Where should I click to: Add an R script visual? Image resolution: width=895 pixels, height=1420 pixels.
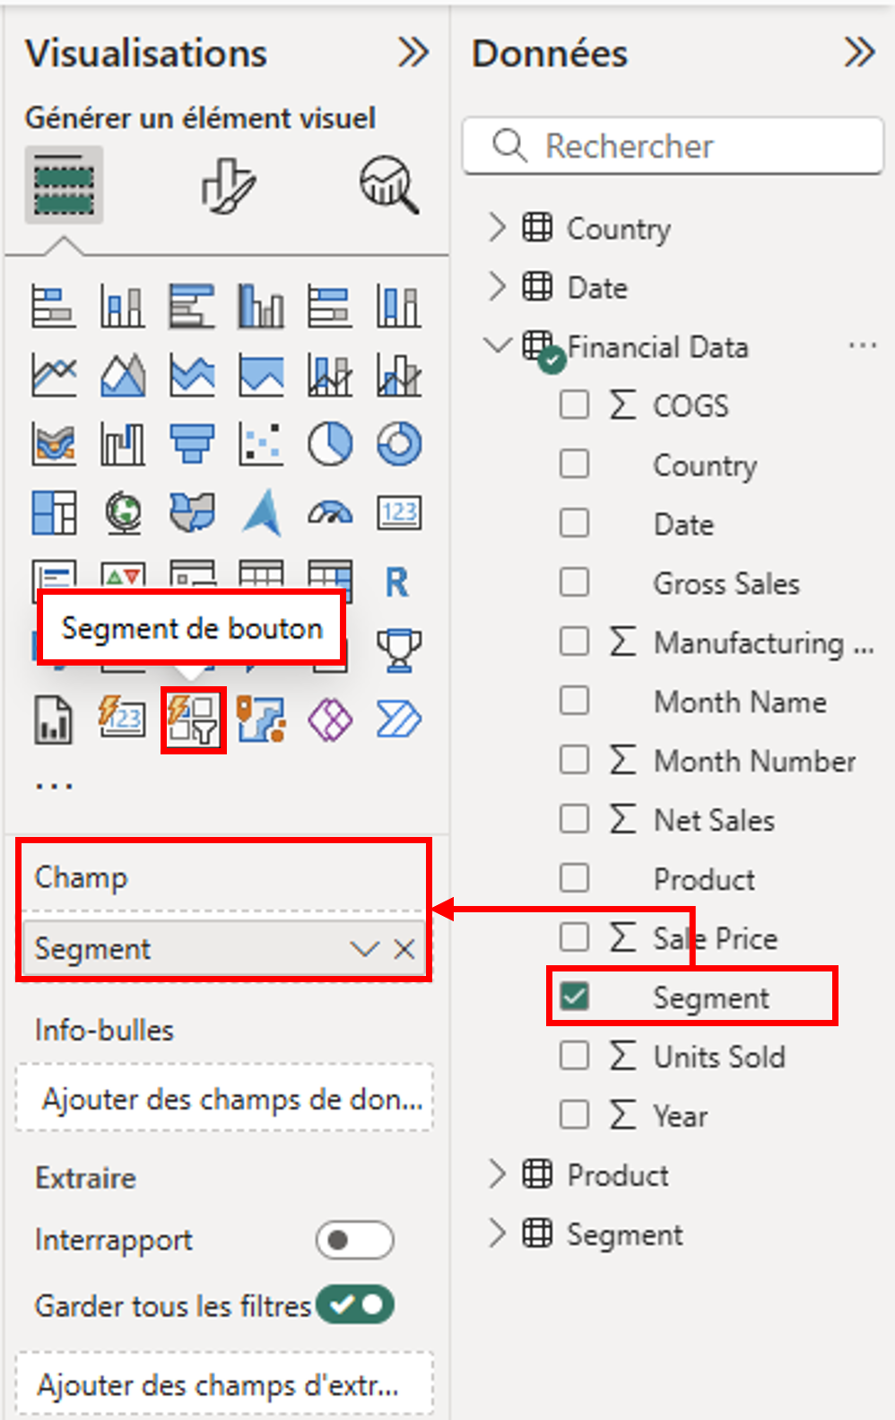click(x=397, y=582)
